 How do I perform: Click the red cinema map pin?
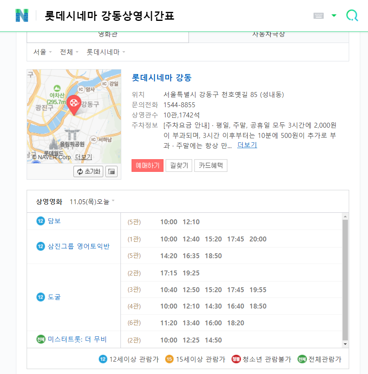pos(74,105)
